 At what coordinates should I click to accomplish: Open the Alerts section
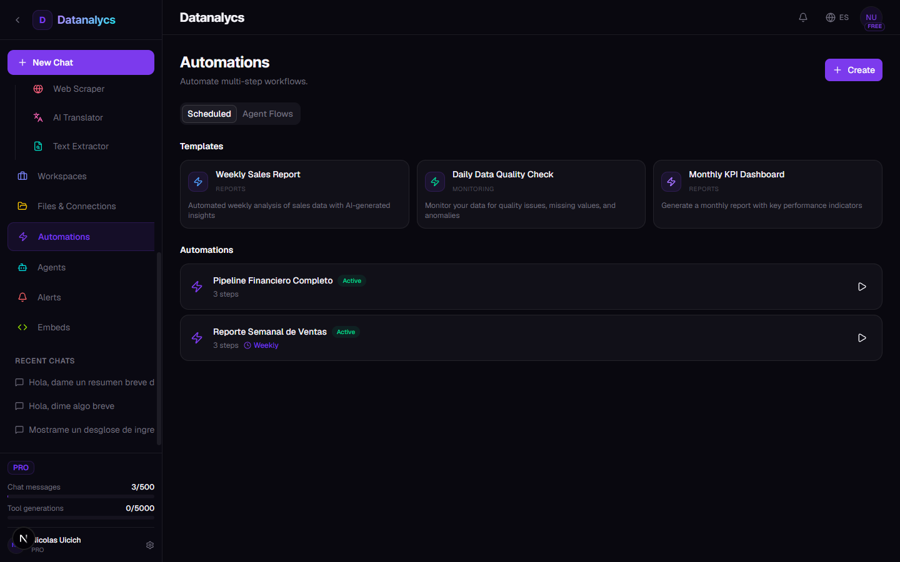pos(49,297)
